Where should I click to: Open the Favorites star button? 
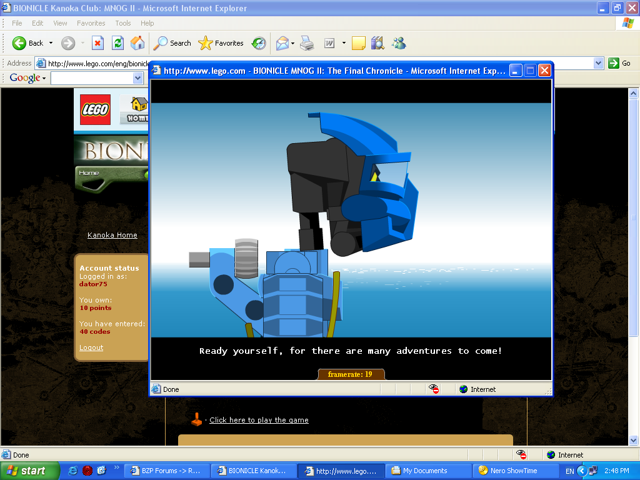221,43
